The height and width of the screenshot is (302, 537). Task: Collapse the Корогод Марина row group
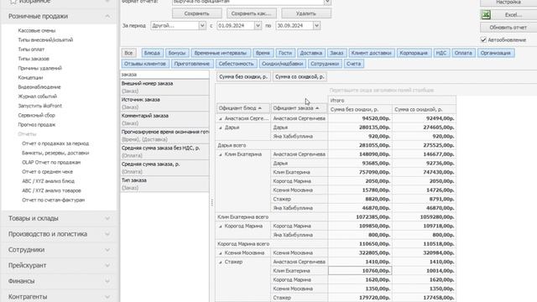click(221, 226)
